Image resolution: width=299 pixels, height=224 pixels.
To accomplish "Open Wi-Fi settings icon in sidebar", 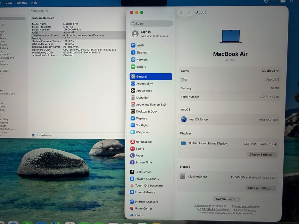I will click(133, 45).
